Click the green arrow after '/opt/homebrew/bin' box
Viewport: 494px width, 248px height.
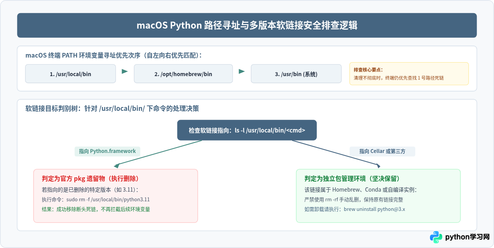tap(242, 71)
